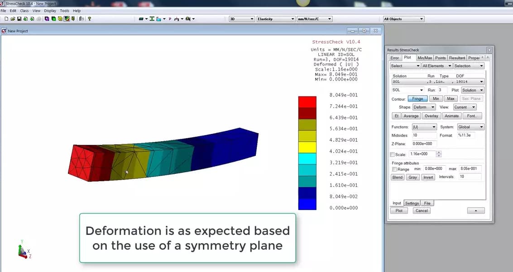
Task: Select the text annotation (I-beam) toolbar icon
Action: tap(151, 19)
